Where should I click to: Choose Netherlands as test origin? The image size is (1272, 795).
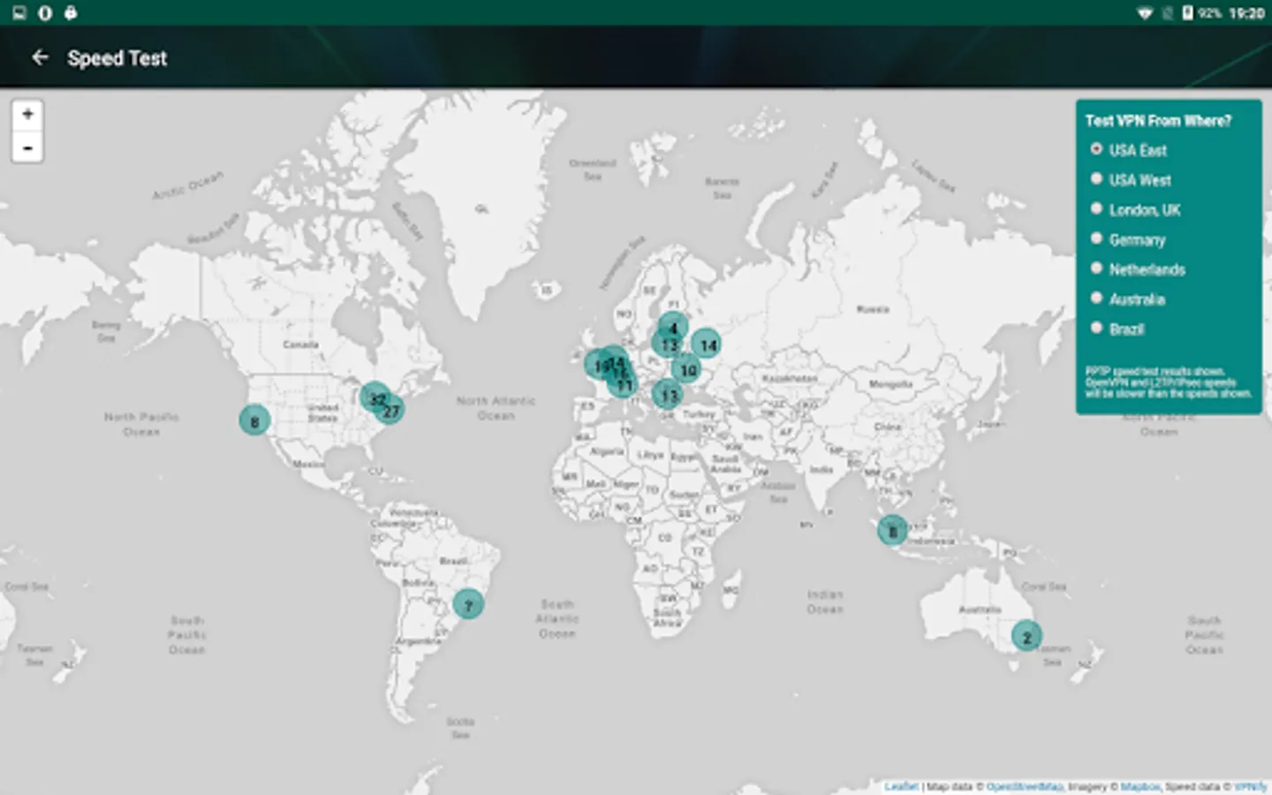(x=1096, y=269)
